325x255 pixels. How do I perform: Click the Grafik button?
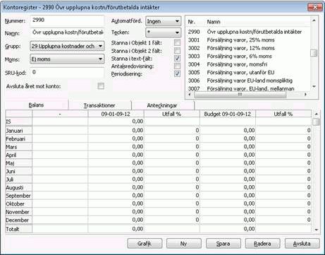[x=145, y=244]
